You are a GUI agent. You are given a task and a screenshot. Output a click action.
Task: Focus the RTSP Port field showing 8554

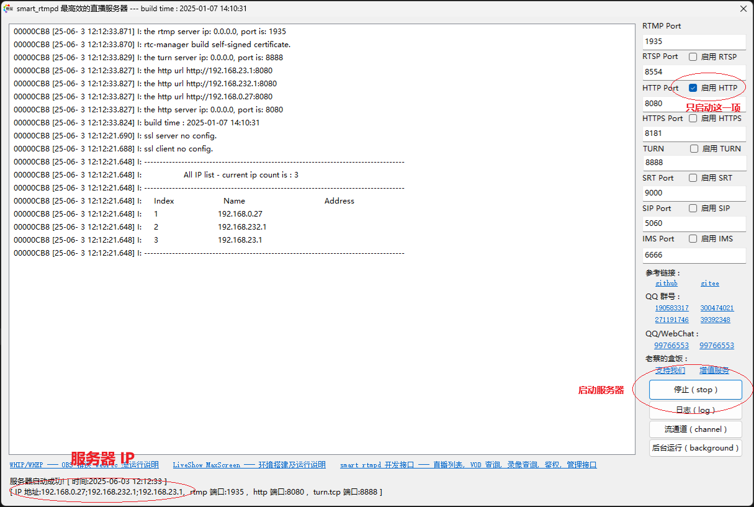click(694, 72)
